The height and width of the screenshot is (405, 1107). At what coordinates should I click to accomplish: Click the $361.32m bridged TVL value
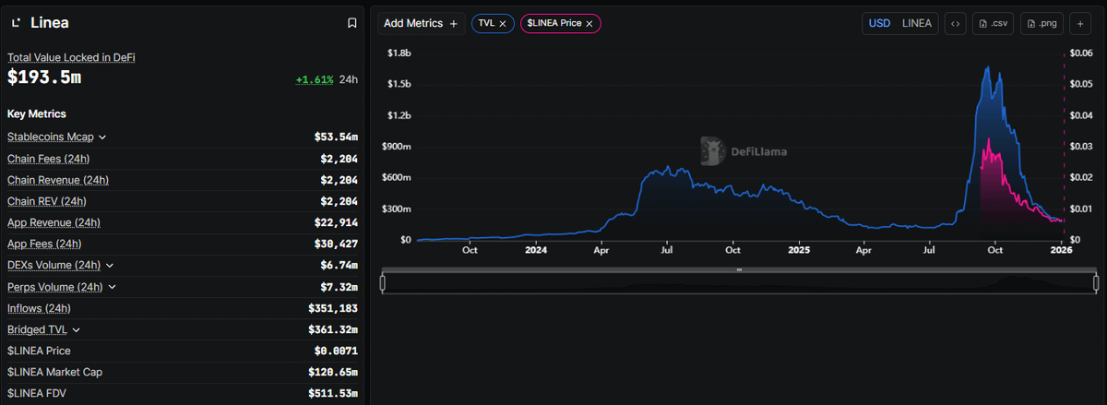333,329
